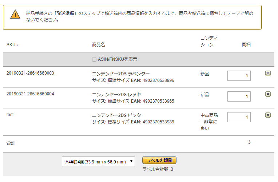Click the ニンテンドー2DS ラベンダー product name
This screenshot has height=182, width=278.
121,74
